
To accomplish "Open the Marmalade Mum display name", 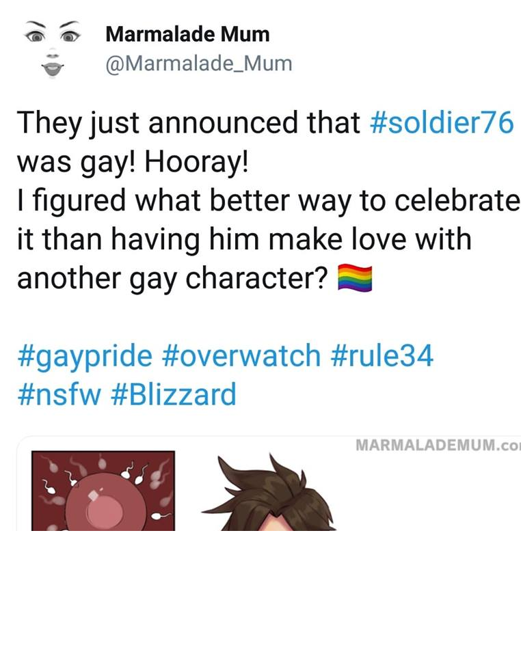I will [187, 34].
